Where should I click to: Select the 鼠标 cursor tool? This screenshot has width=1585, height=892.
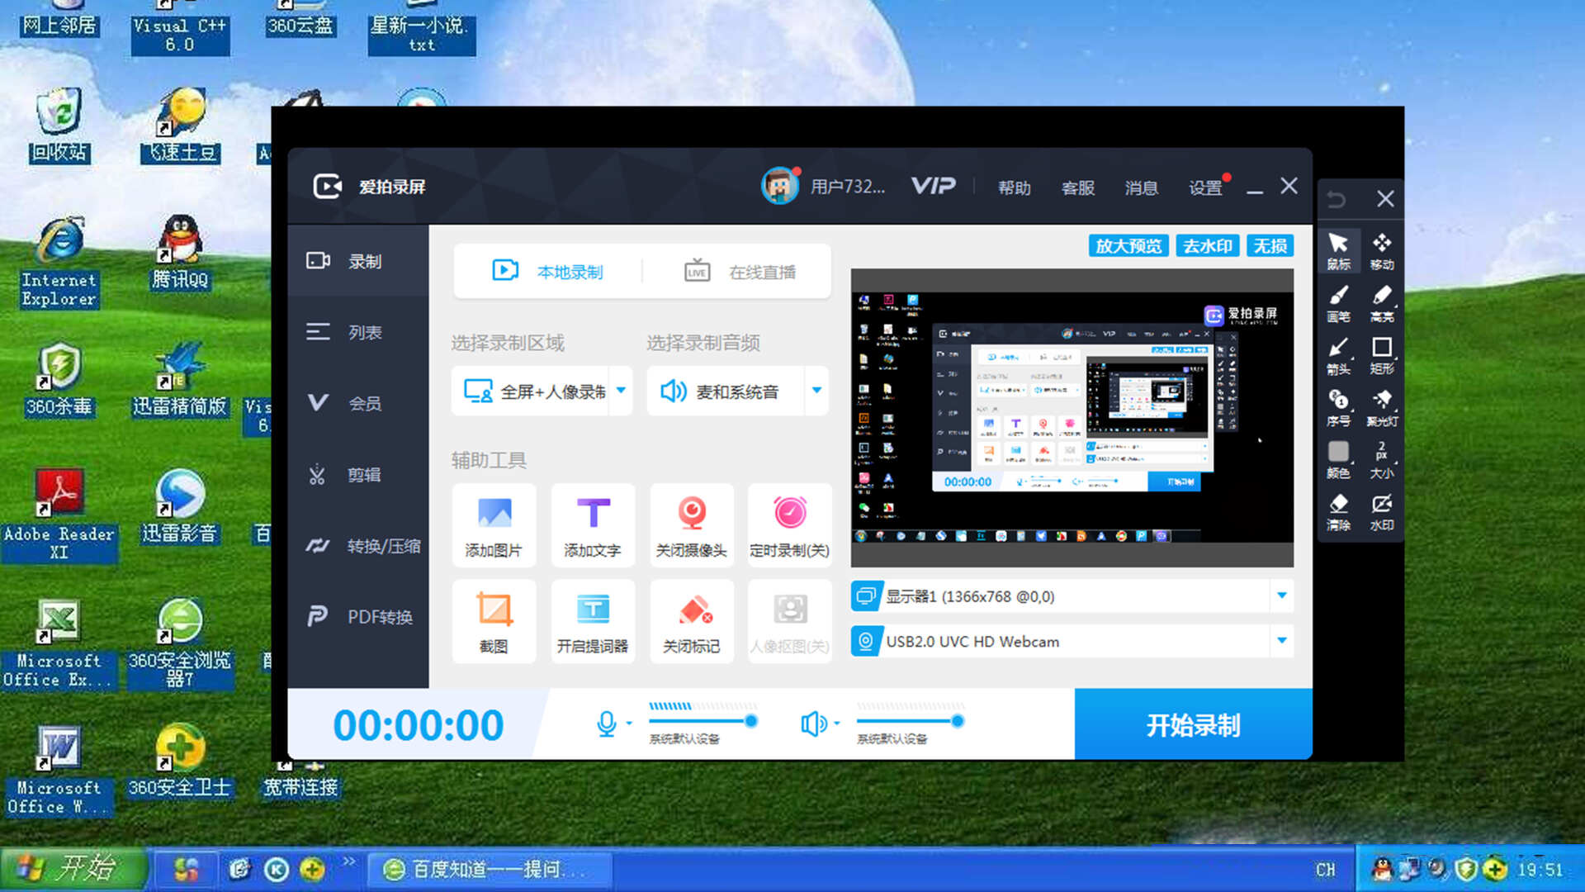coord(1338,250)
